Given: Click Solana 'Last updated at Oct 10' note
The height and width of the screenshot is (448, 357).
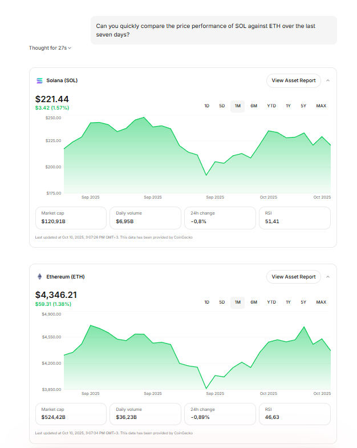Looking at the screenshot, I should coord(113,237).
